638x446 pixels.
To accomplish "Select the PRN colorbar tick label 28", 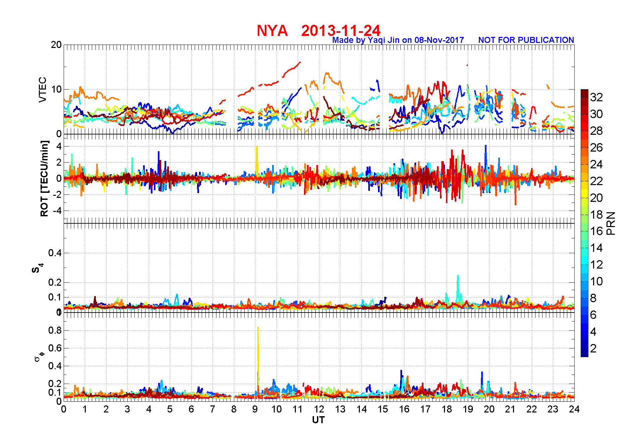I will [x=596, y=131].
